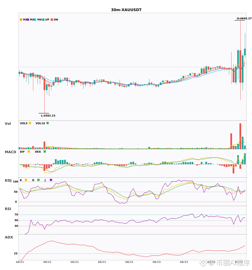
Task: Click the VOL5 legend text
Action: 24,123
